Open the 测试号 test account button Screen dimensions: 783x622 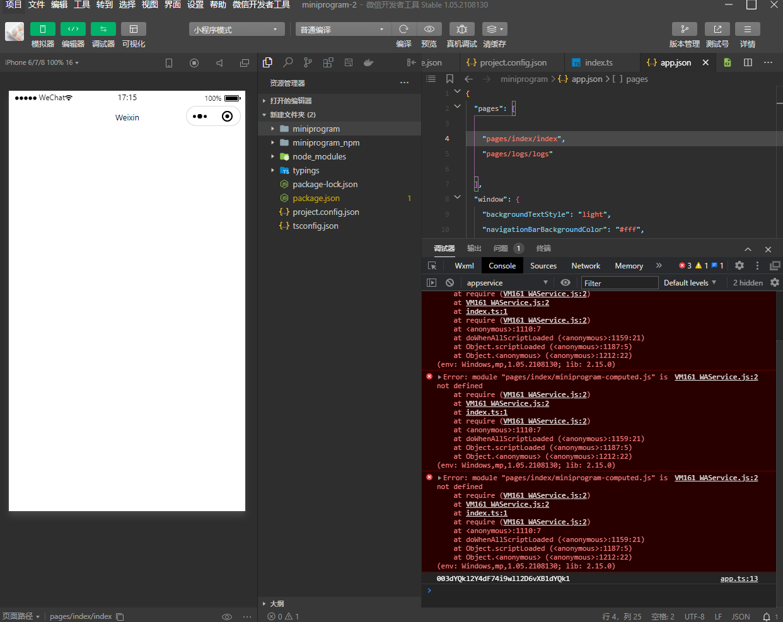(717, 29)
